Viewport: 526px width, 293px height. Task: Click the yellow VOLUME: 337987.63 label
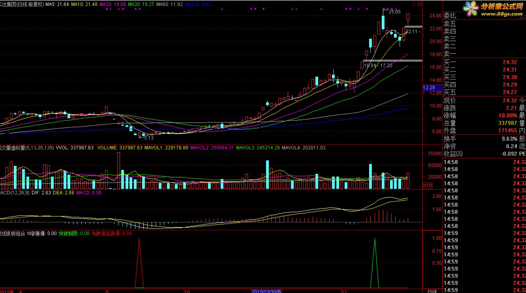120,148
